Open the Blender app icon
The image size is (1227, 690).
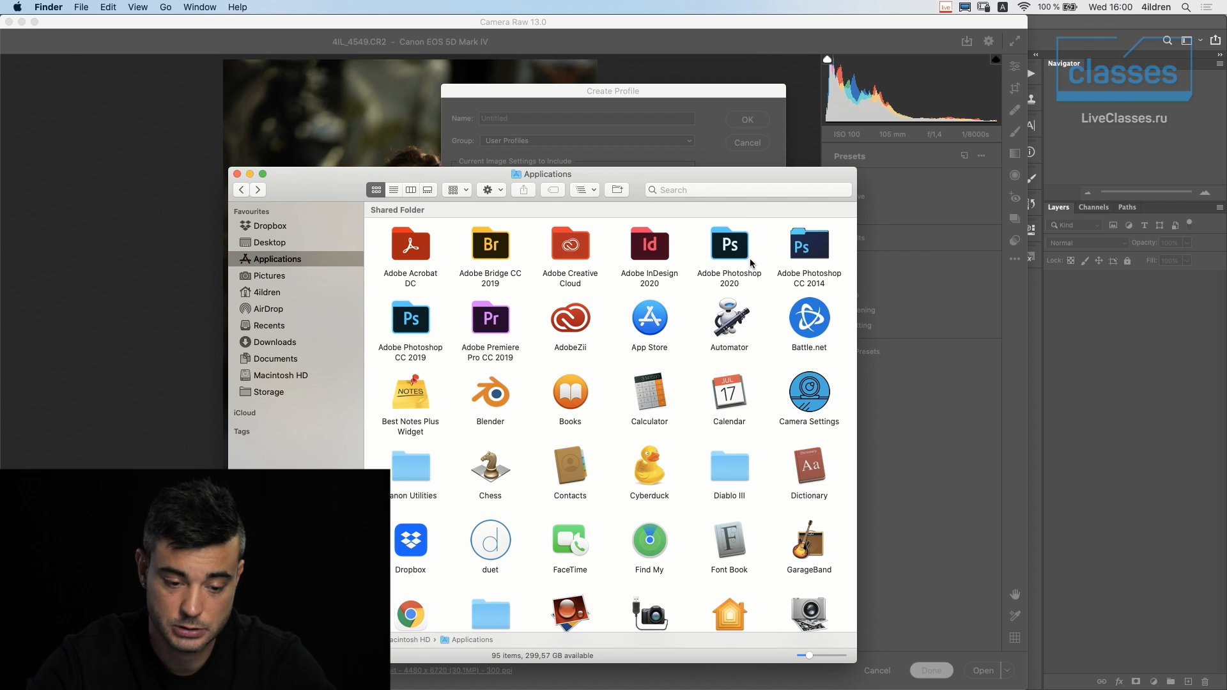pyautogui.click(x=490, y=392)
